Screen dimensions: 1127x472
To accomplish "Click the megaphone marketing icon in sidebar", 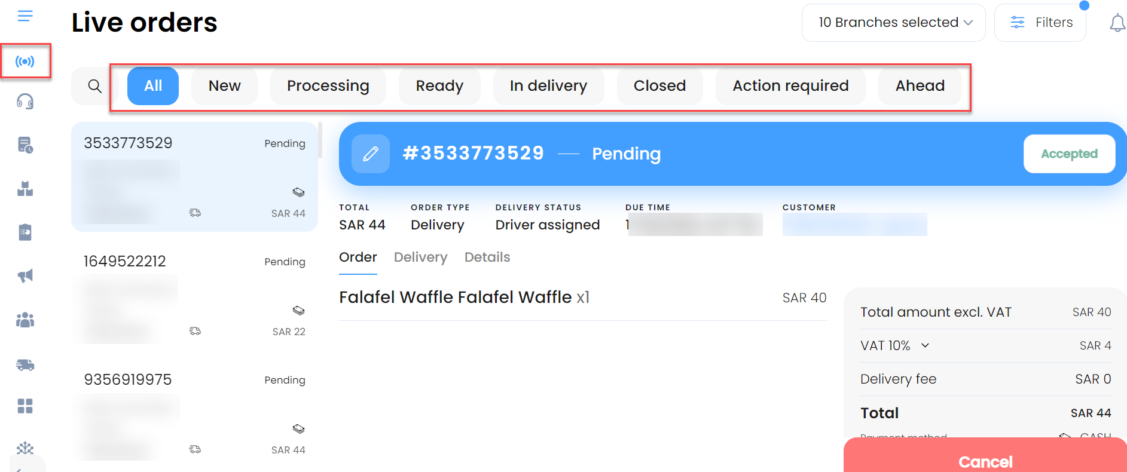I will [x=25, y=275].
